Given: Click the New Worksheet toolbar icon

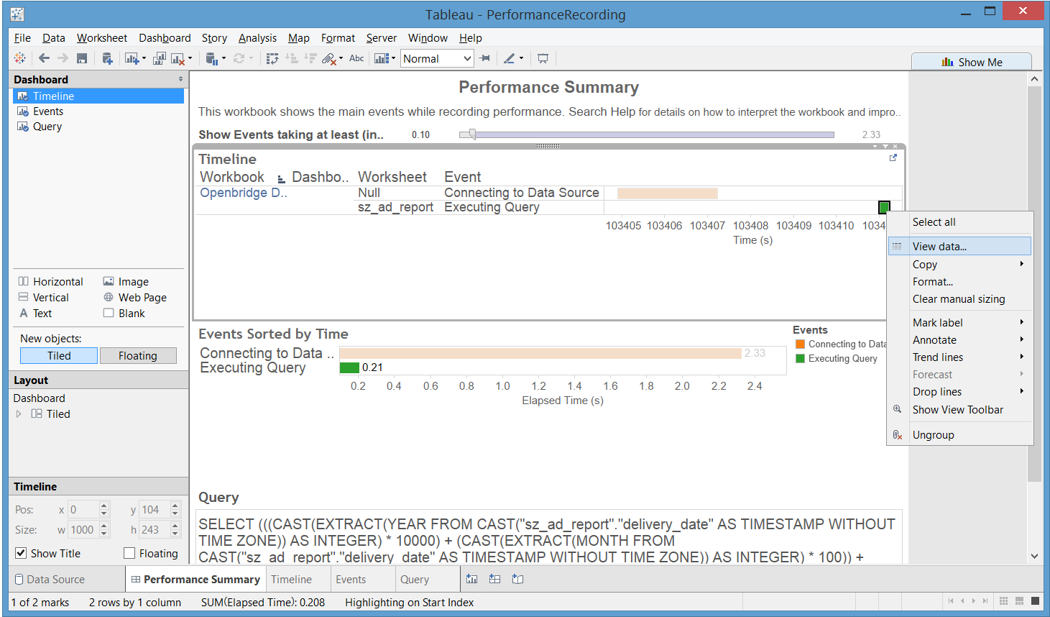Looking at the screenshot, I should click(x=130, y=58).
